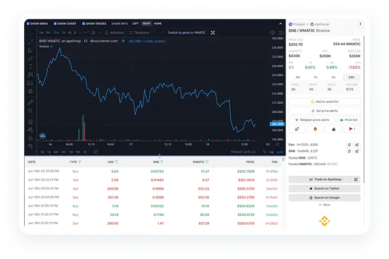Viewport: 389px width, 259px height.
Task: Open BNB token address in explorer
Action: tap(357, 151)
